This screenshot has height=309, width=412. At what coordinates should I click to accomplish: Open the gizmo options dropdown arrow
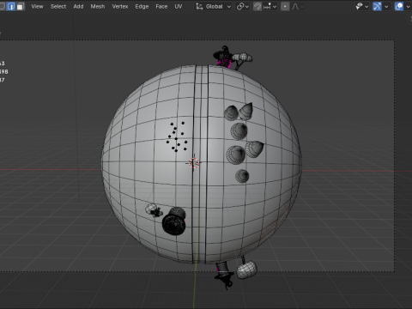pyautogui.click(x=386, y=6)
